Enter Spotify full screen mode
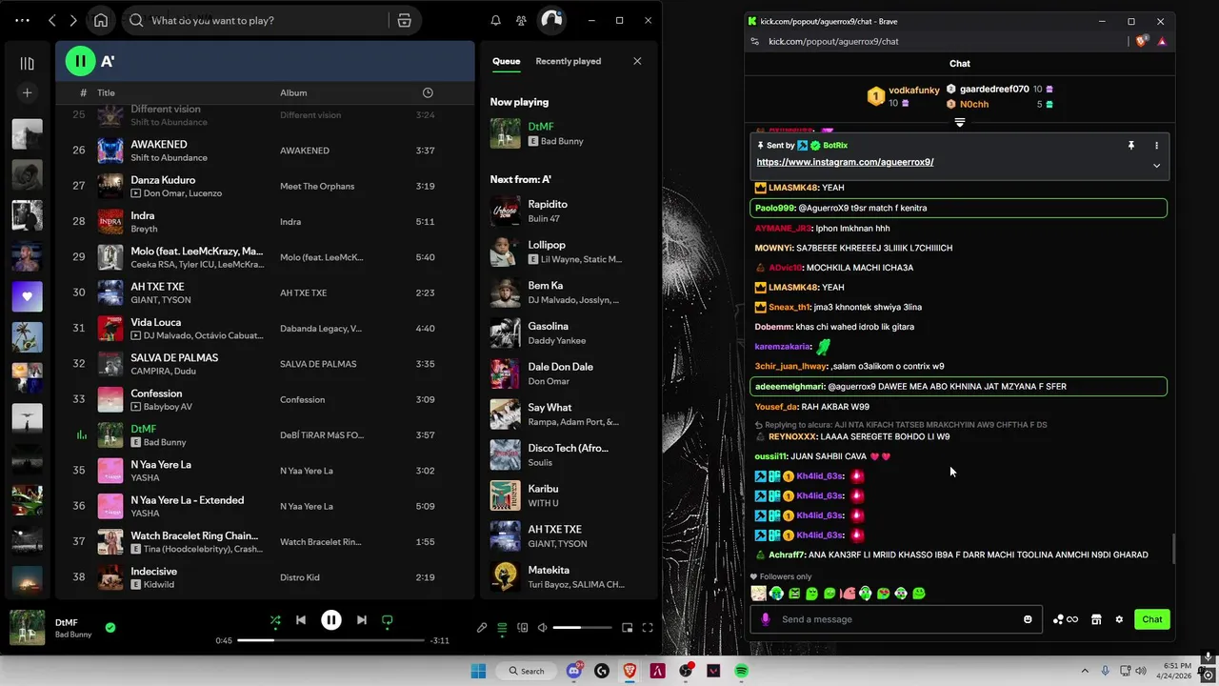Image resolution: width=1219 pixels, height=686 pixels. (648, 628)
